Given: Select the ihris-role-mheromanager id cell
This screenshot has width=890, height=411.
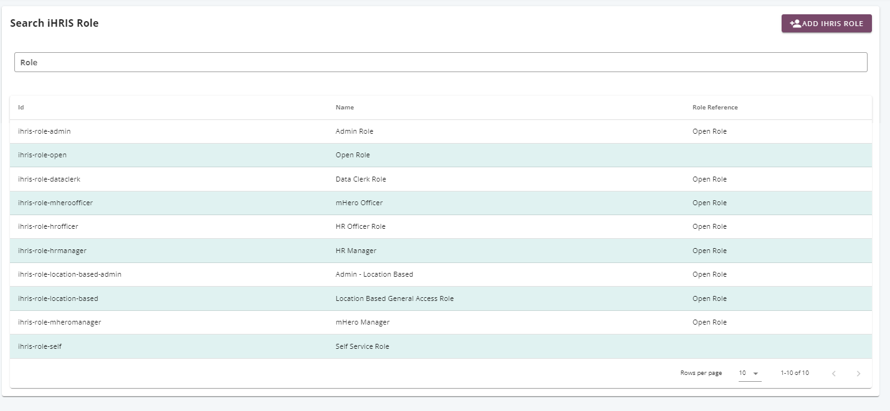Looking at the screenshot, I should [x=59, y=322].
